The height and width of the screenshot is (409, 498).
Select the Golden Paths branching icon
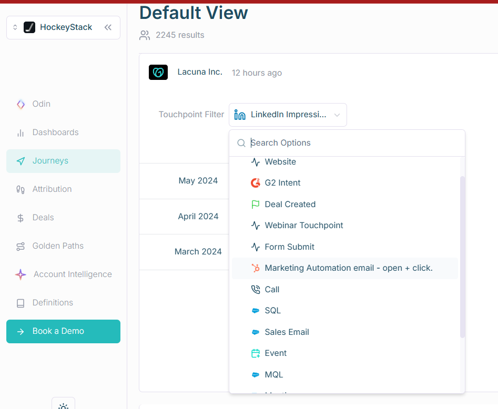click(21, 246)
